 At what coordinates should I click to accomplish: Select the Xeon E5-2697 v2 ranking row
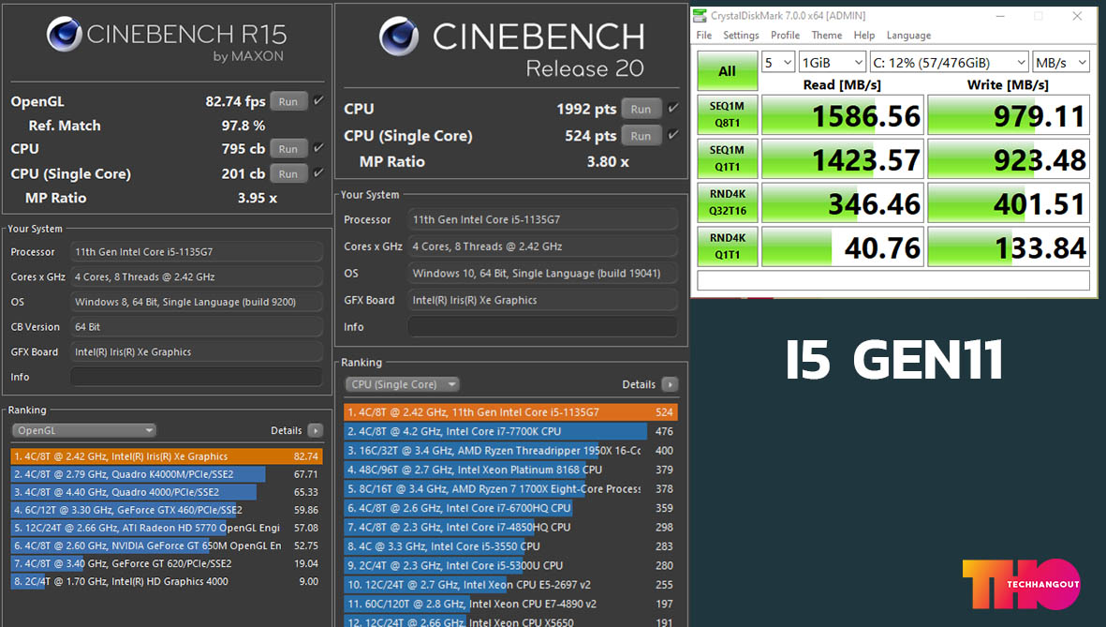(510, 585)
